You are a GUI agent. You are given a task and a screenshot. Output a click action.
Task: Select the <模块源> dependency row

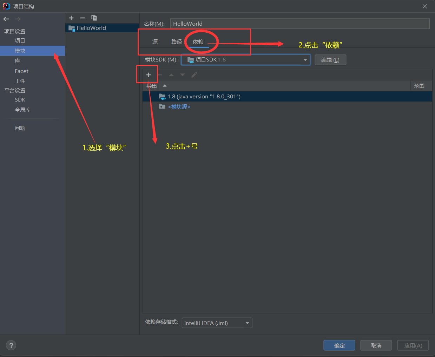pyautogui.click(x=287, y=107)
